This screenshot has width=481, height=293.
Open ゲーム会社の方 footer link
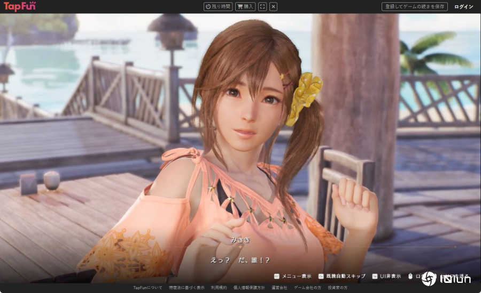[x=307, y=288]
